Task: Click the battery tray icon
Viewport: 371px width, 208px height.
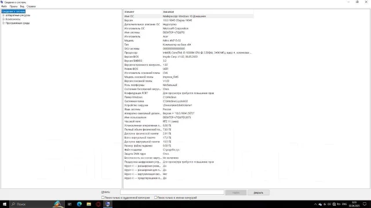Action: pyautogui.click(x=339, y=204)
